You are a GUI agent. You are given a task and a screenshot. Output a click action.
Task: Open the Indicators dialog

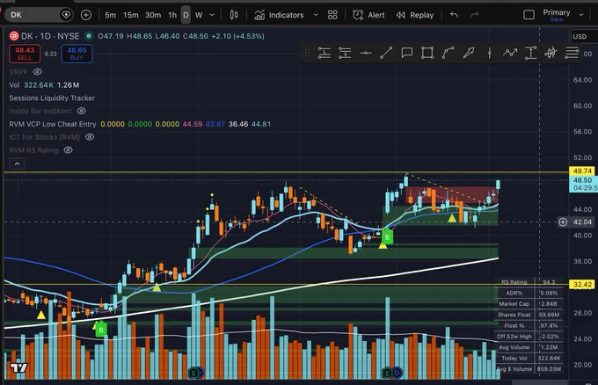(x=279, y=15)
